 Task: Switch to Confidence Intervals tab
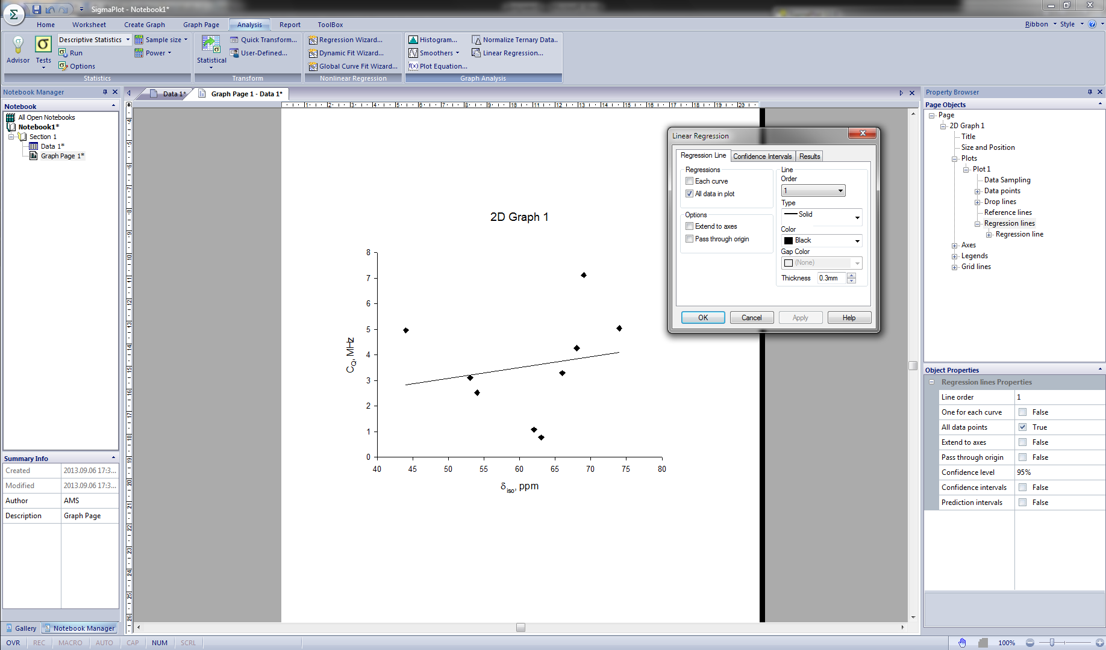point(762,156)
